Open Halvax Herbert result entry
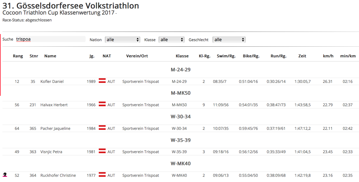Screen dimensions: 359x182 click(x=54, y=105)
